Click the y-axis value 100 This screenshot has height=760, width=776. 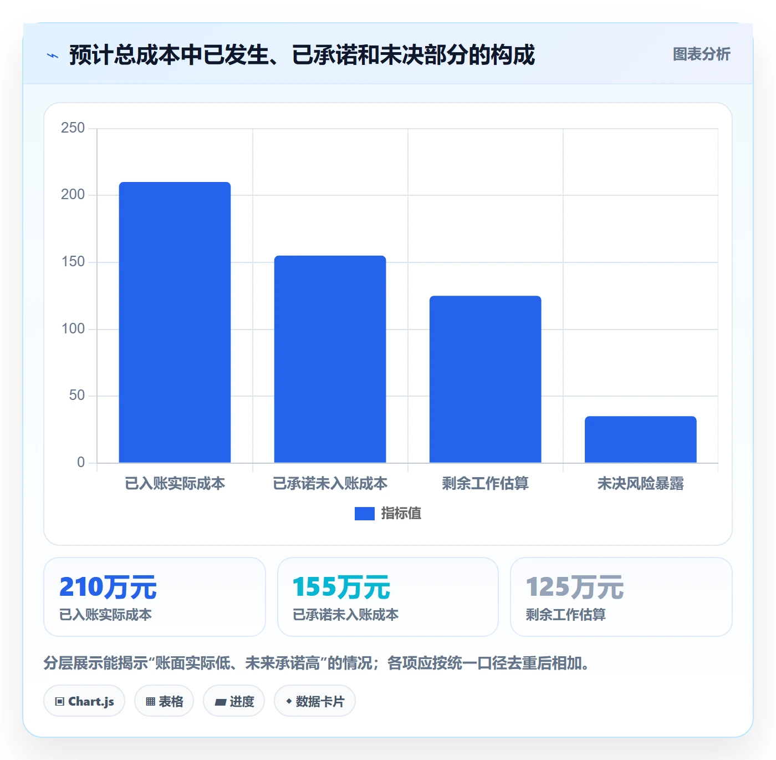pyautogui.click(x=73, y=329)
